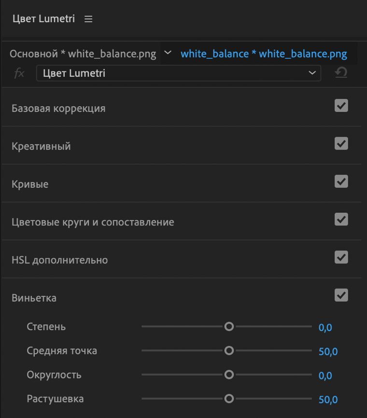
Task: Expand the master clip chevron dropdown
Action: coord(168,53)
